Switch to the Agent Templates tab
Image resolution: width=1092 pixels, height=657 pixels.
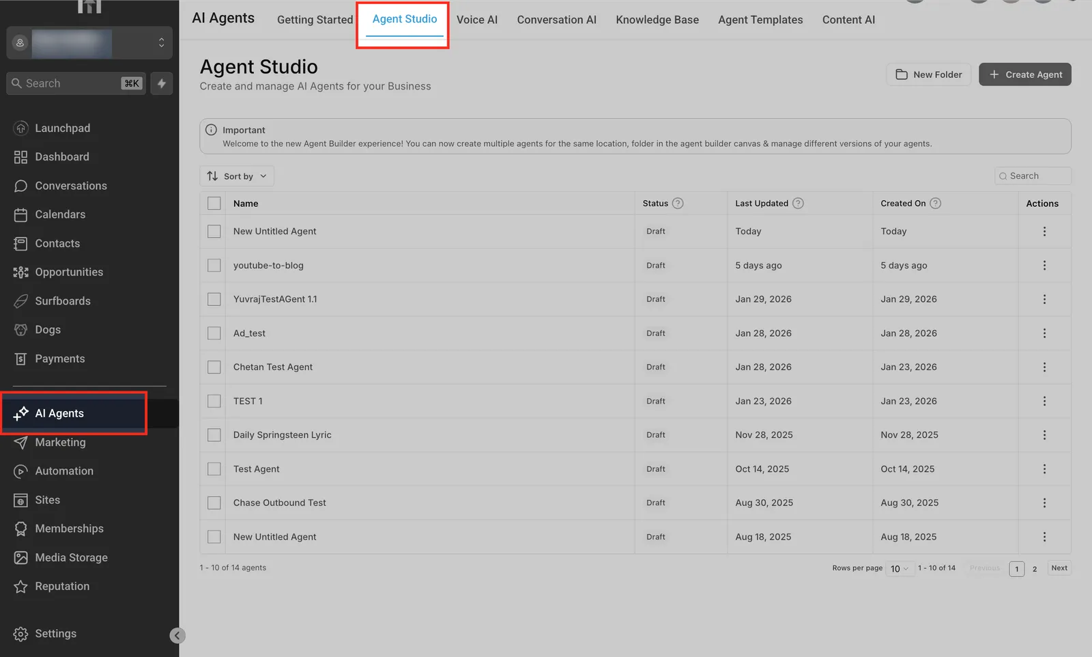[x=760, y=20]
